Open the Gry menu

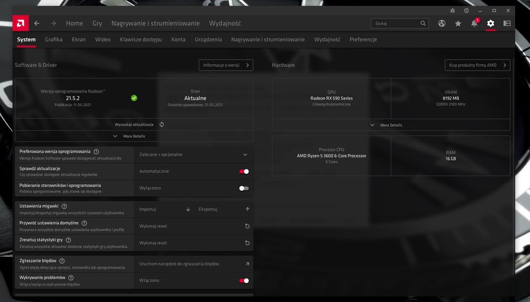point(97,23)
